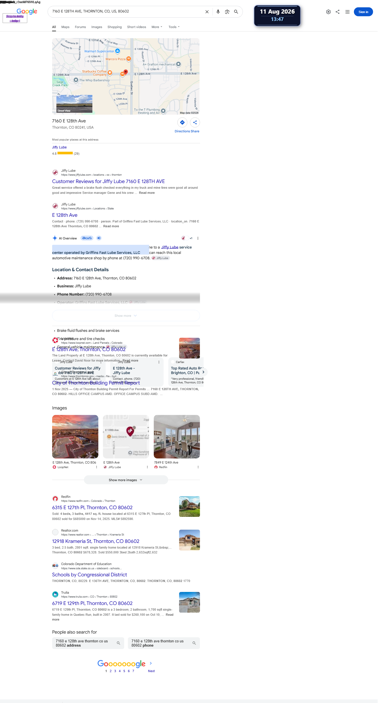
Task: Open options for Redfin image result
Action: pyautogui.click(x=198, y=467)
